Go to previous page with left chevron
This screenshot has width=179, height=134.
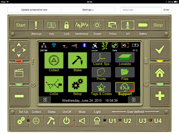(x=45, y=100)
